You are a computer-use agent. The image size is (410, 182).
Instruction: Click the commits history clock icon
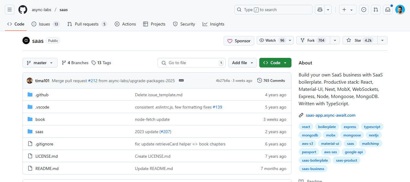tap(260, 80)
